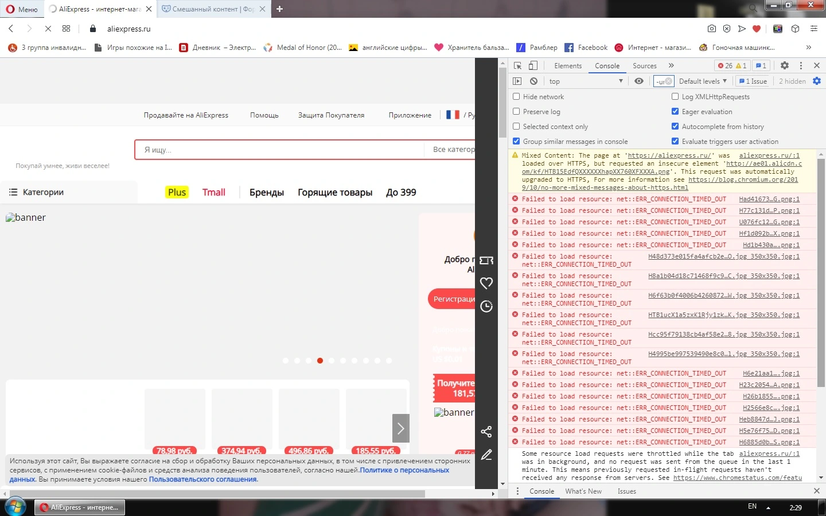
Task: Disable Eager evaluation checkbox
Action: [x=675, y=112]
